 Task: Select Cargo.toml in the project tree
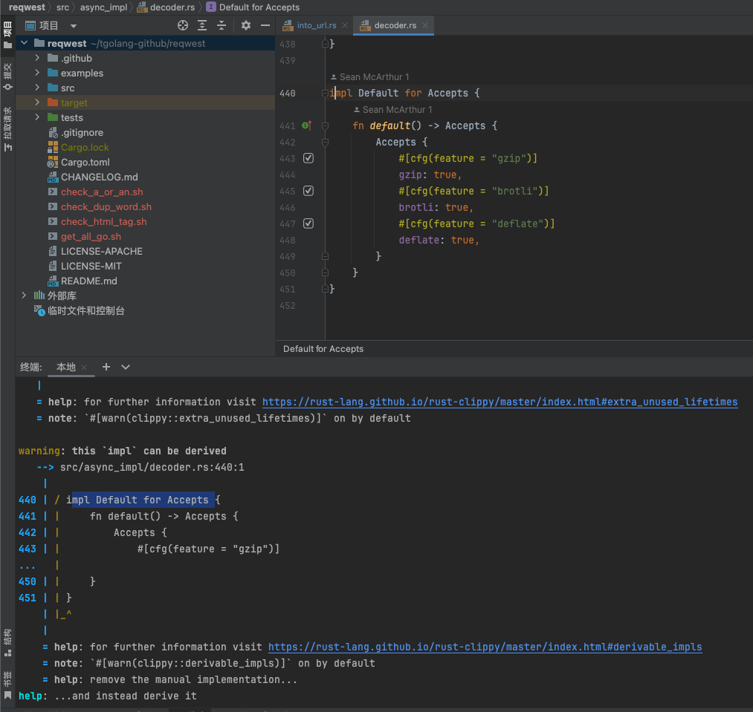click(x=85, y=162)
